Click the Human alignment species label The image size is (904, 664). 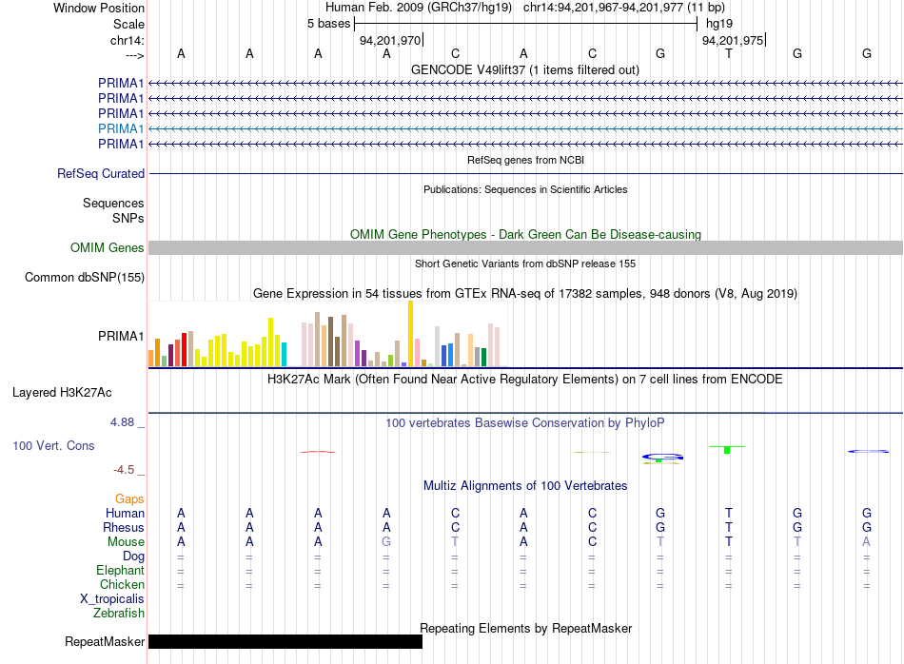click(125, 513)
